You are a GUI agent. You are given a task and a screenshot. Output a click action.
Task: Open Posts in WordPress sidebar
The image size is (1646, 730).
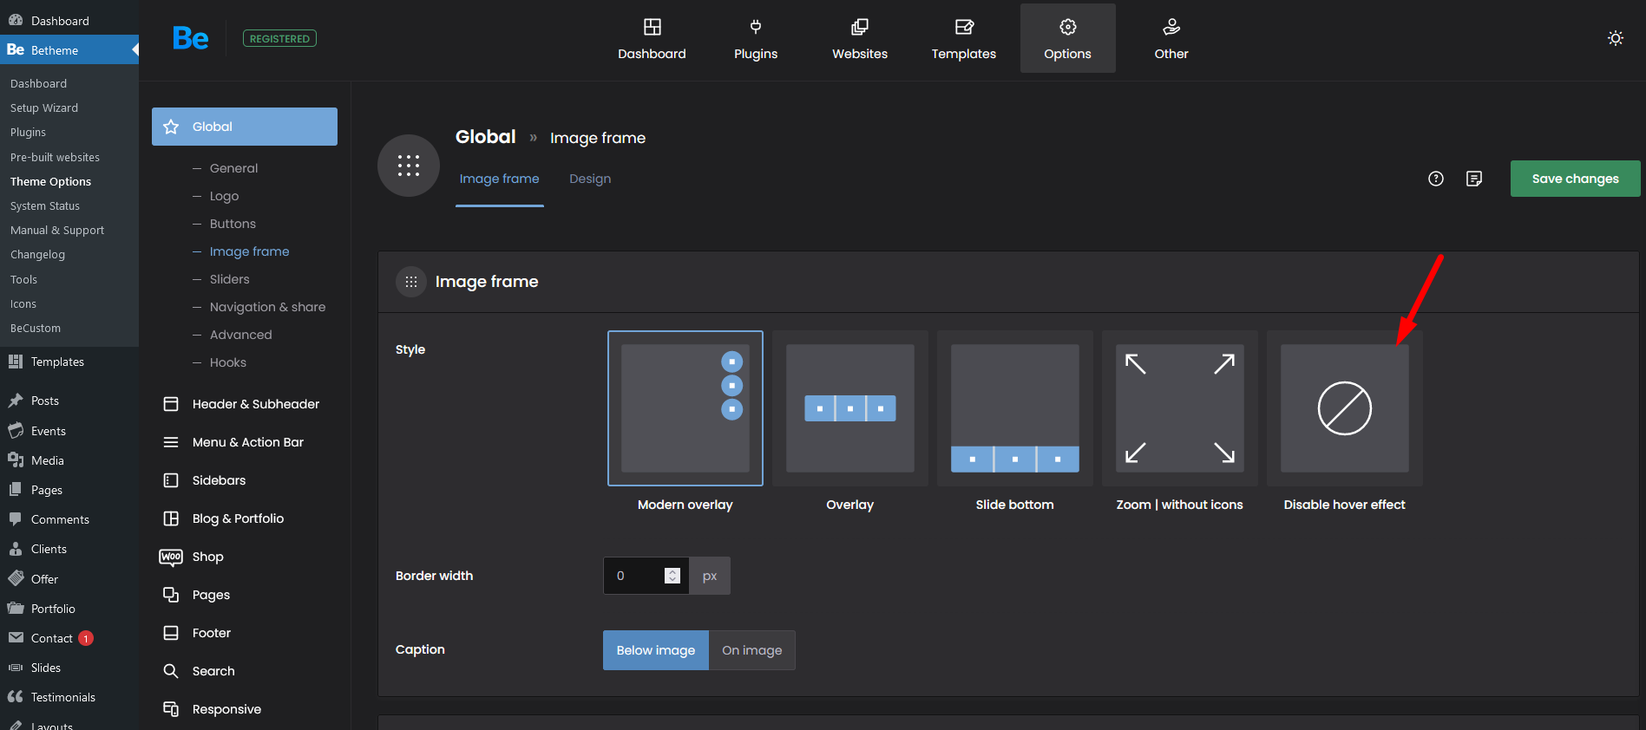69,401
